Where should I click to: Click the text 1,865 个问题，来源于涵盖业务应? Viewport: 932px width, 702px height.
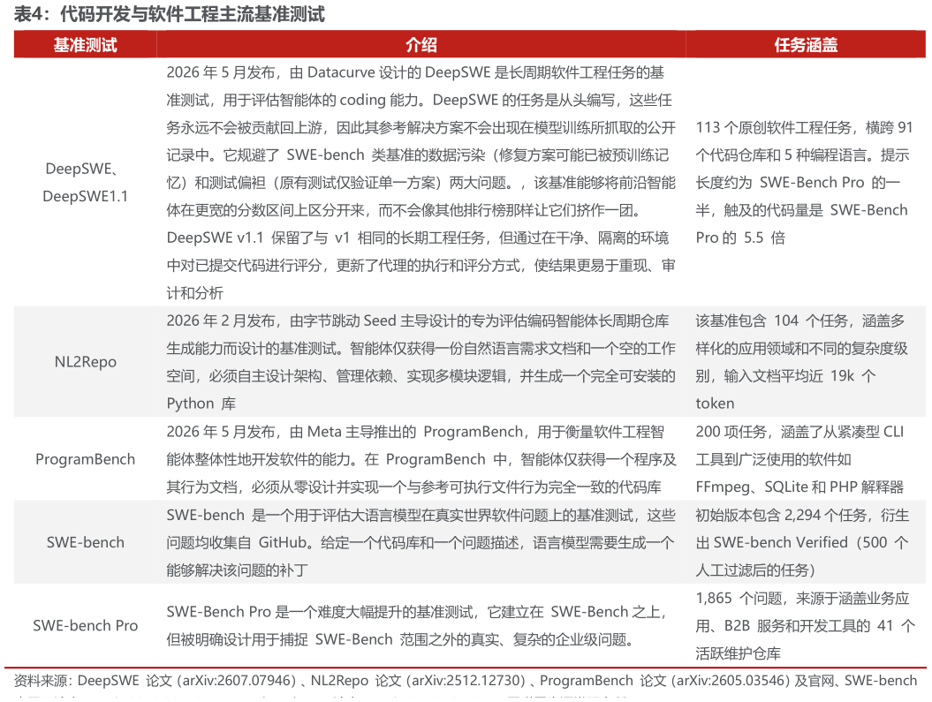[x=802, y=598]
